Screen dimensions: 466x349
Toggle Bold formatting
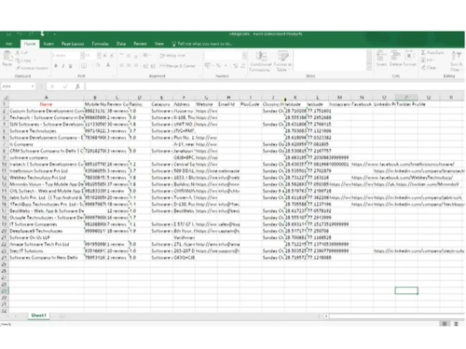pyautogui.click(x=56, y=66)
